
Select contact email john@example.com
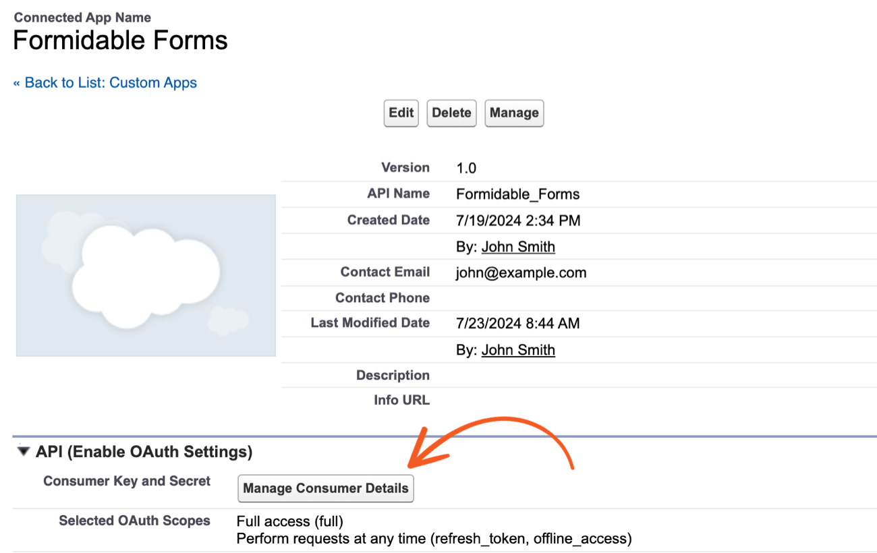click(x=521, y=272)
